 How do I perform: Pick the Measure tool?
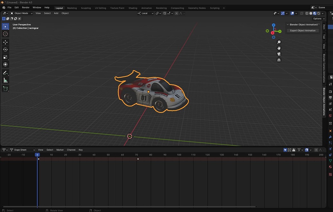(x=5, y=80)
